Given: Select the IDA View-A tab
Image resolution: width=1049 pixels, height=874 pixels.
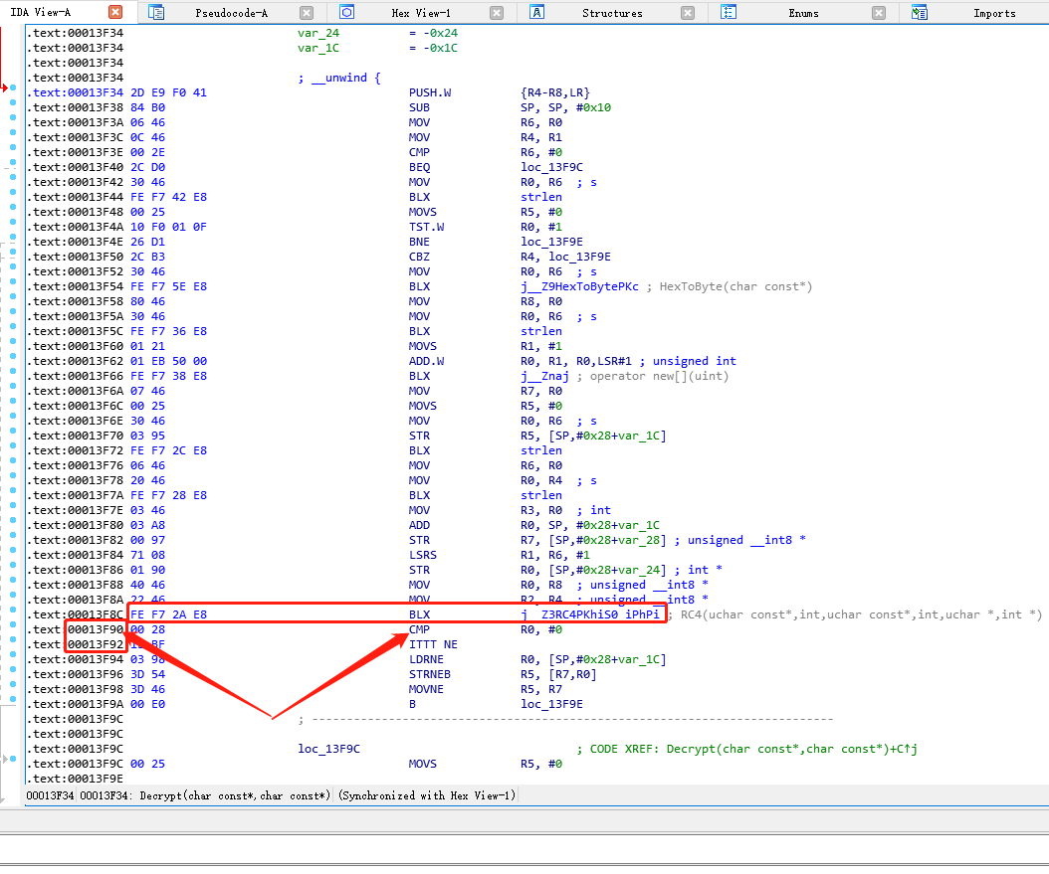Looking at the screenshot, I should pyautogui.click(x=41, y=12).
